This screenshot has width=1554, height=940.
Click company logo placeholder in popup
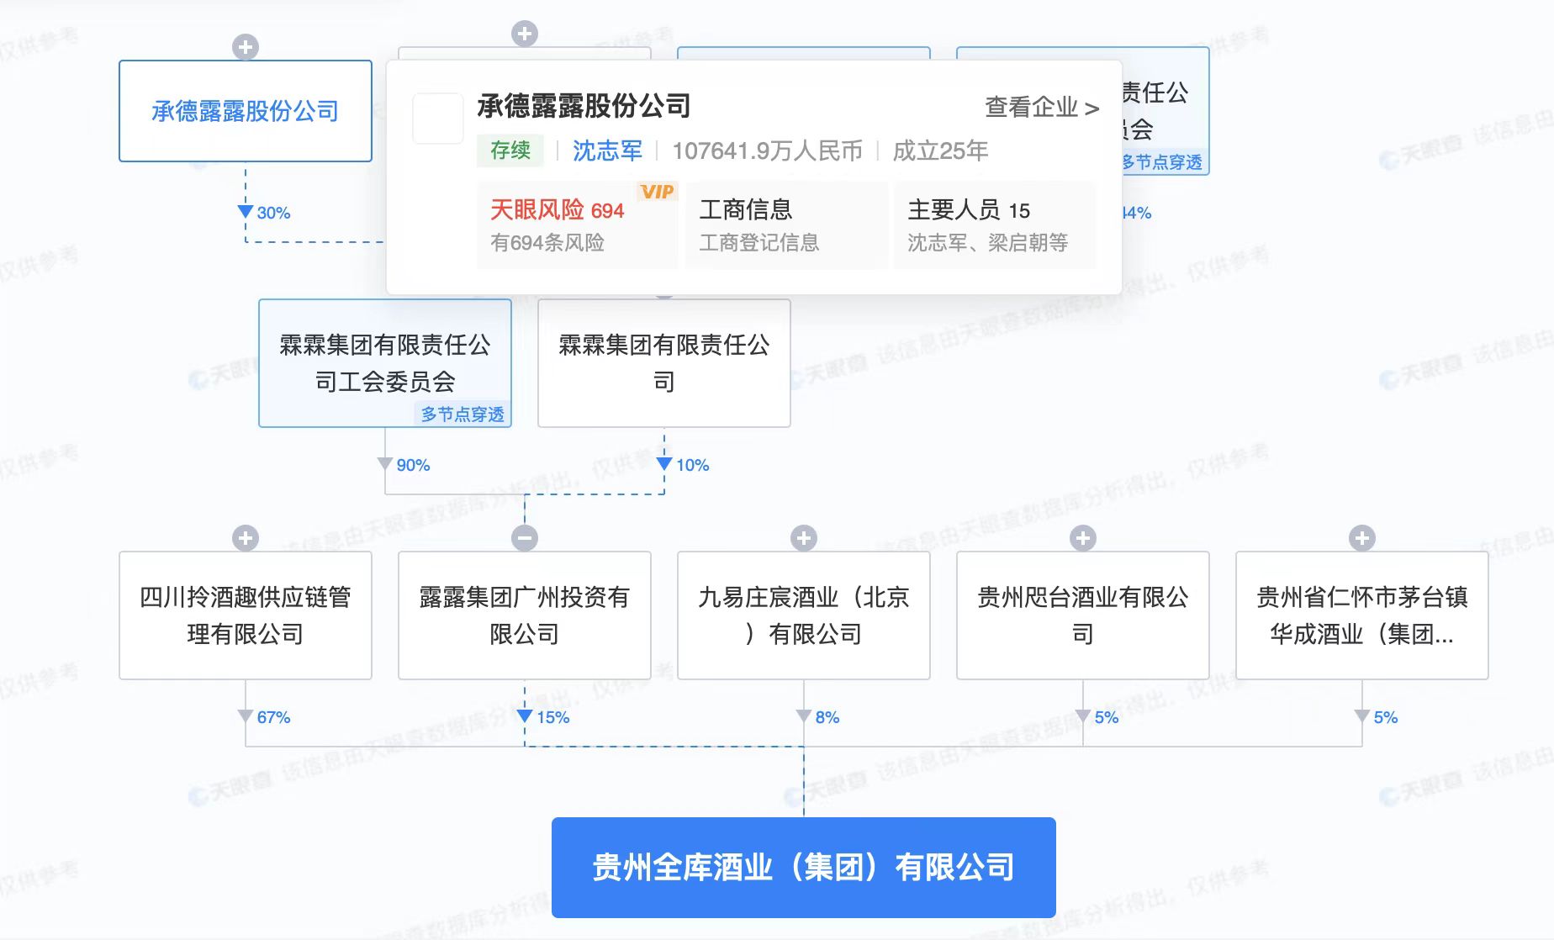click(x=438, y=119)
